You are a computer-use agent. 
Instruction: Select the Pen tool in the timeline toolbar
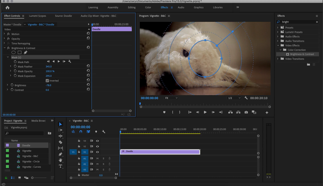[60, 154]
